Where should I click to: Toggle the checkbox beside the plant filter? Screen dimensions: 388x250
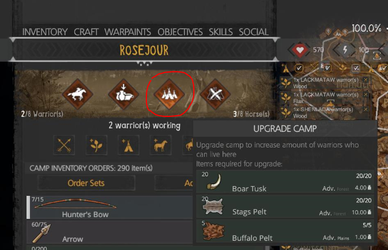click(x=356, y=68)
